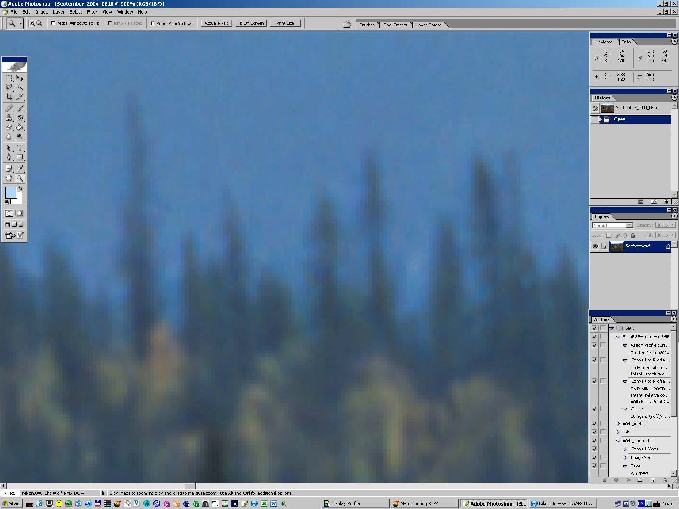This screenshot has height=509, width=679.
Task: Select the Rectangular Marquee tool
Action: point(9,78)
